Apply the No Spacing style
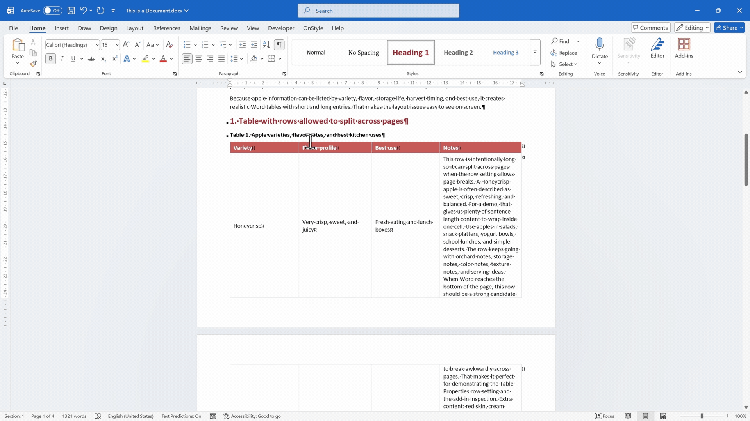 pos(363,53)
